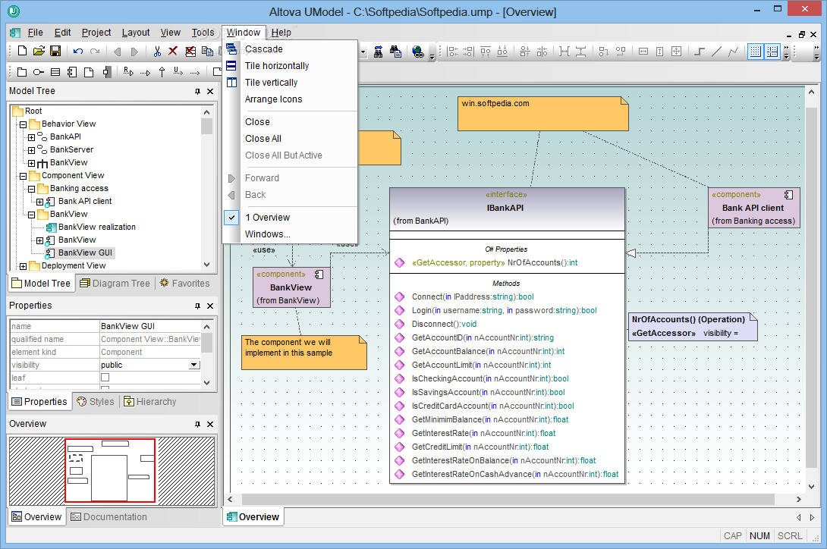The width and height of the screenshot is (827, 549).
Task: Delete selection with the red X icon
Action: click(173, 51)
